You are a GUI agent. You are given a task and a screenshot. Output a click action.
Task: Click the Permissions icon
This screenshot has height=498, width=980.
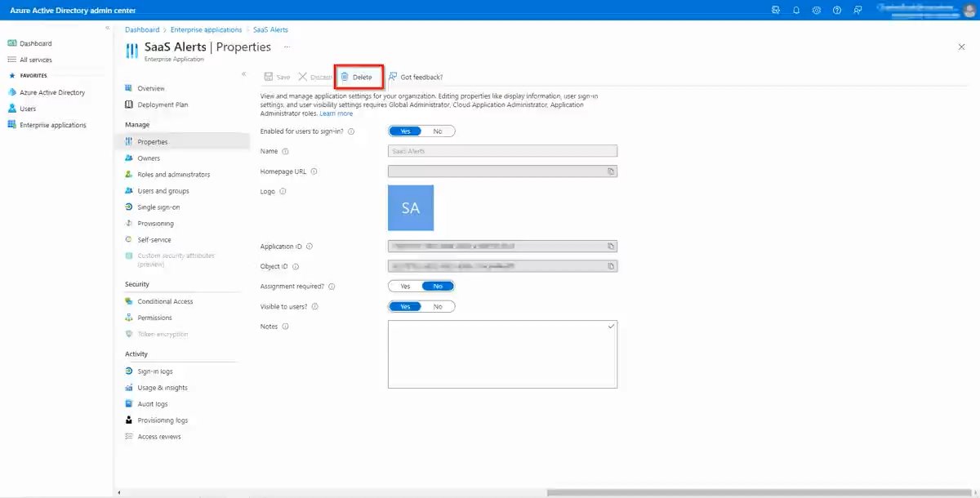point(129,318)
